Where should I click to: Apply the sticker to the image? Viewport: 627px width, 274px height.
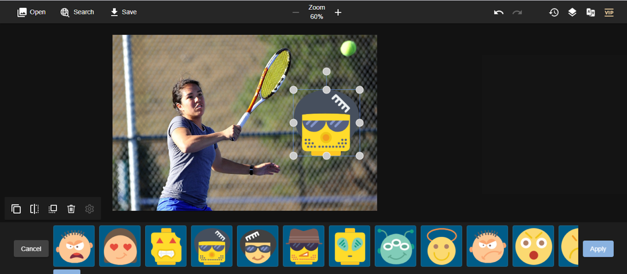click(598, 249)
